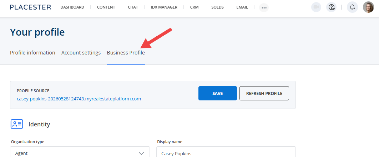The height and width of the screenshot is (157, 379).
Task: Click the Placester logo
Action: click(x=30, y=7)
